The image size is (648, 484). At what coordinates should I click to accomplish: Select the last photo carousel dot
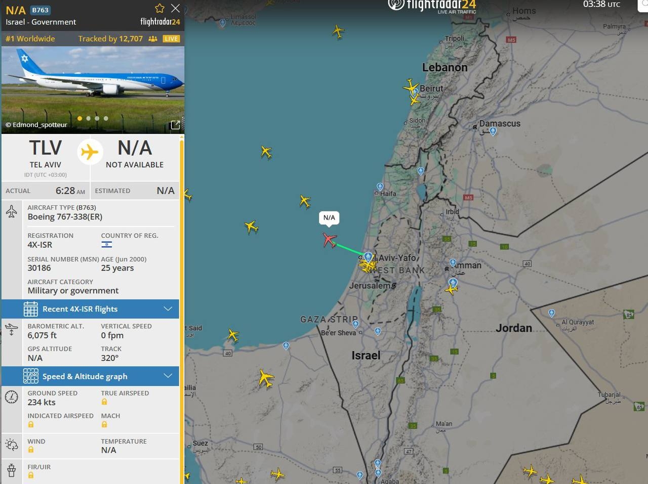[x=106, y=118]
